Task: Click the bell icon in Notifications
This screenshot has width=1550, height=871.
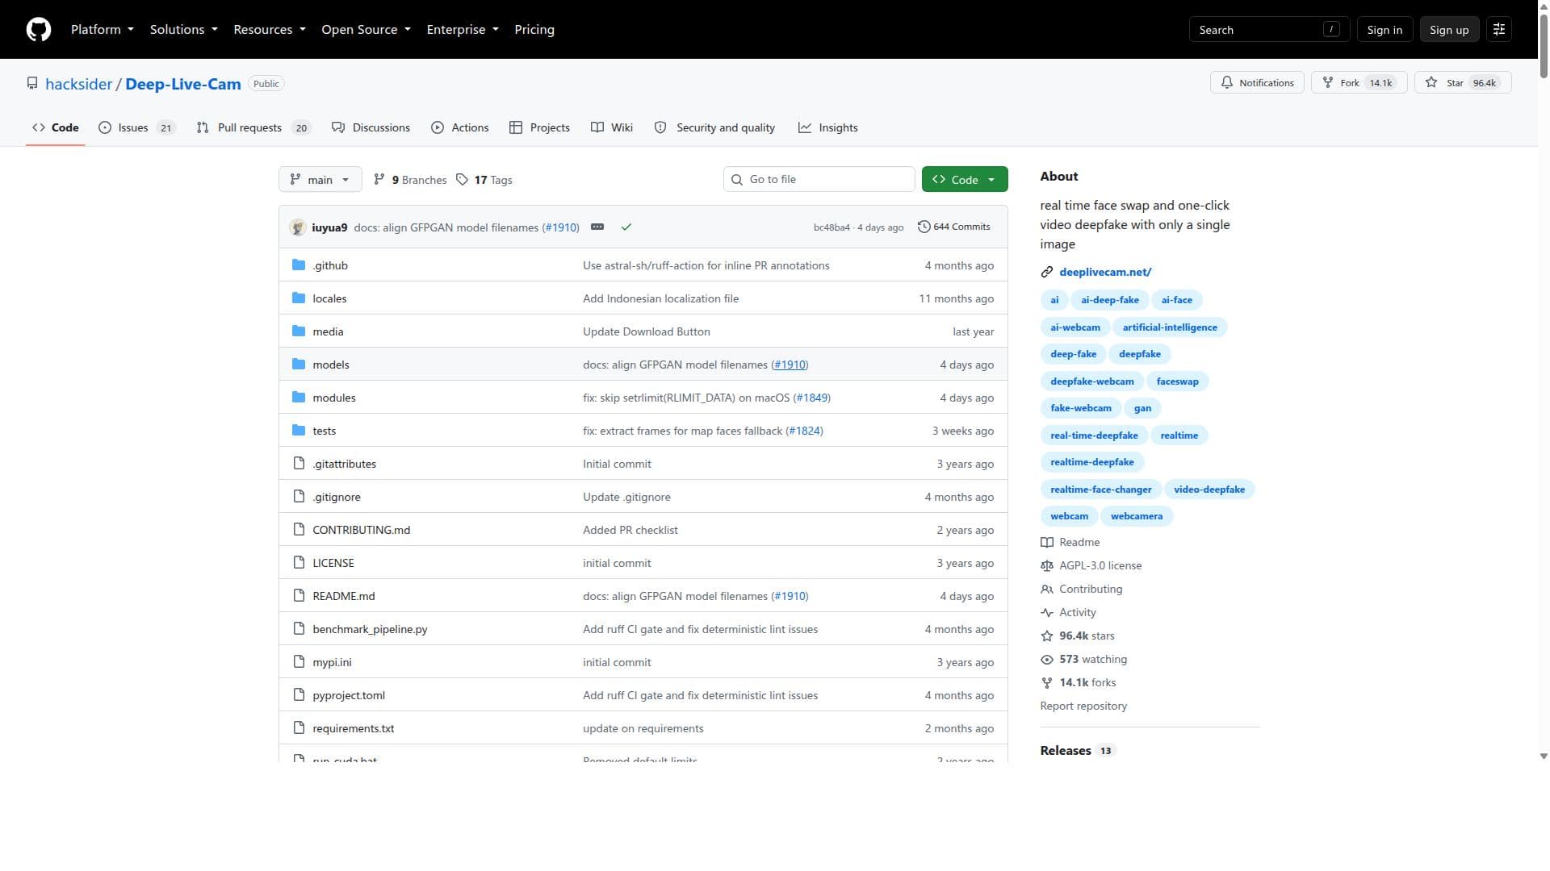Action: [x=1227, y=83]
